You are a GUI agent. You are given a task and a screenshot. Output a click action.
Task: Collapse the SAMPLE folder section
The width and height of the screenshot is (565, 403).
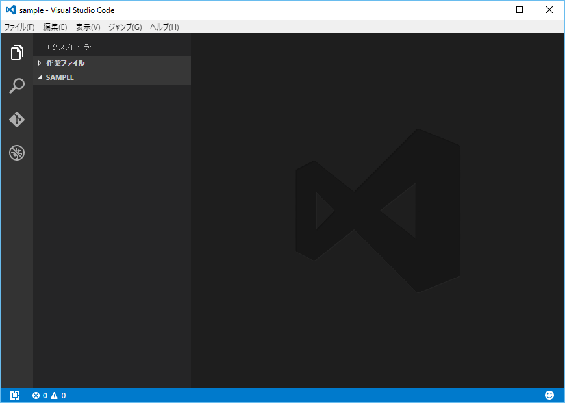(x=60, y=77)
